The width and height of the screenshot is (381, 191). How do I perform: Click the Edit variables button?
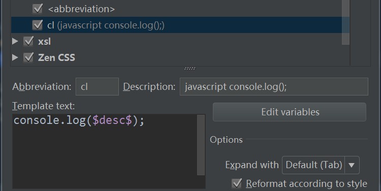click(x=290, y=112)
